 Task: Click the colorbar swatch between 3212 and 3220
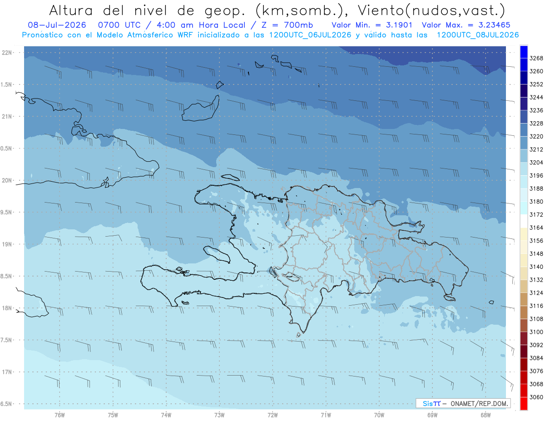click(524, 143)
